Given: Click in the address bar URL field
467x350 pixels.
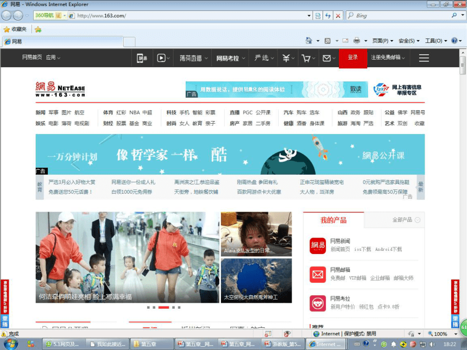Looking at the screenshot, I should pos(191,16).
